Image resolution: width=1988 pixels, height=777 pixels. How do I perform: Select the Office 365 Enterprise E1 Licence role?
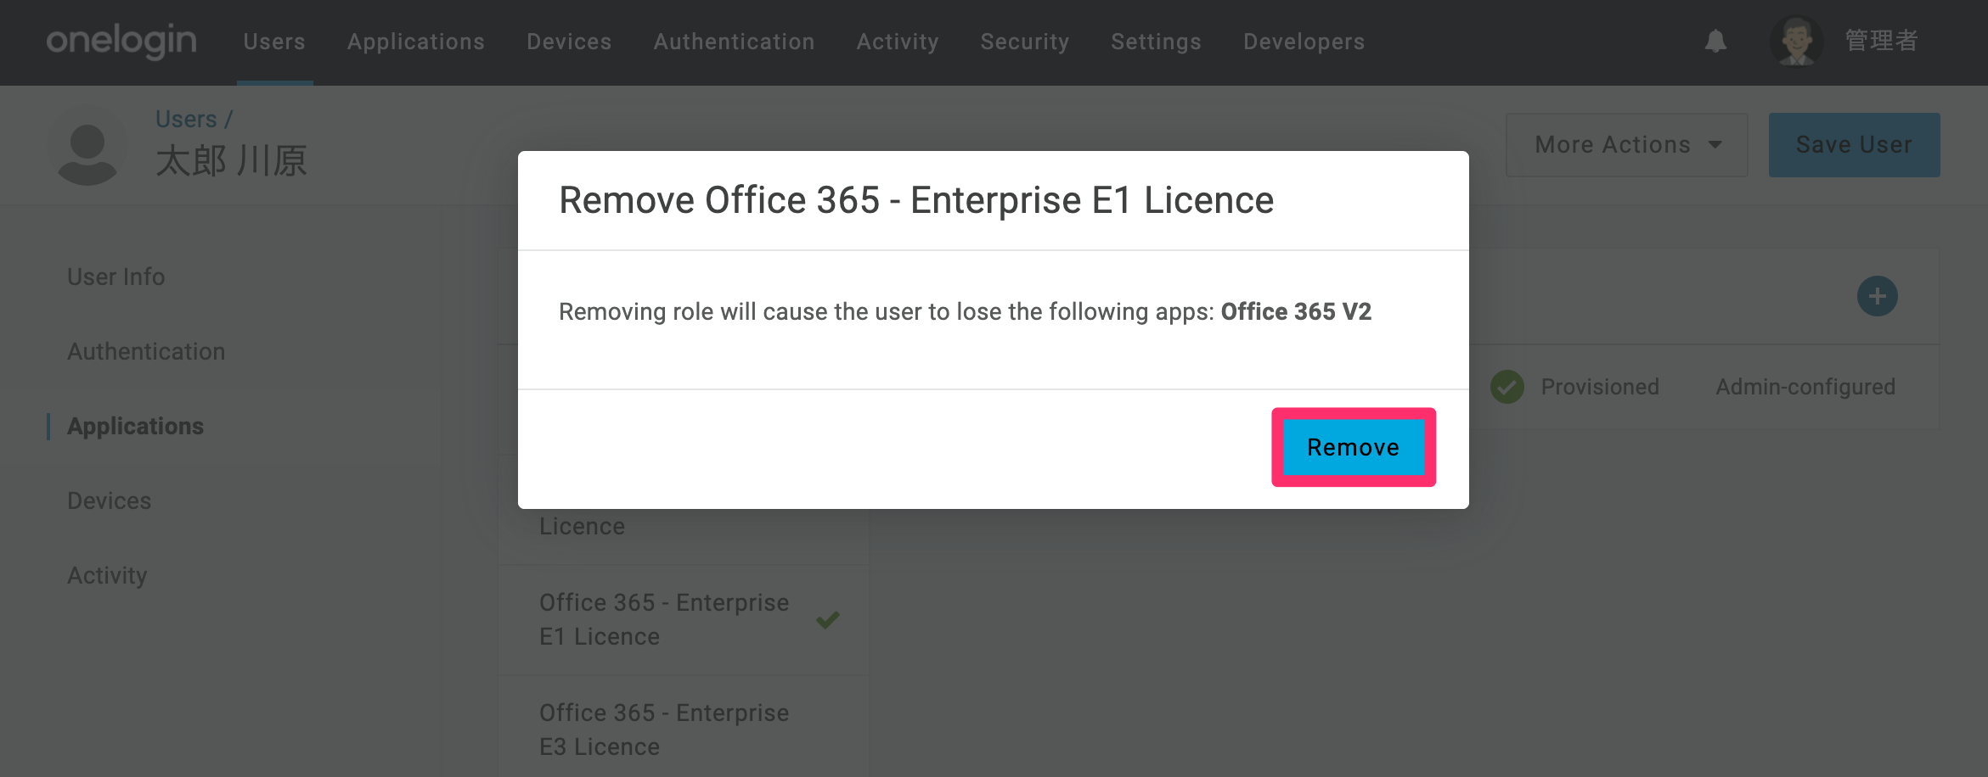pyautogui.click(x=684, y=620)
